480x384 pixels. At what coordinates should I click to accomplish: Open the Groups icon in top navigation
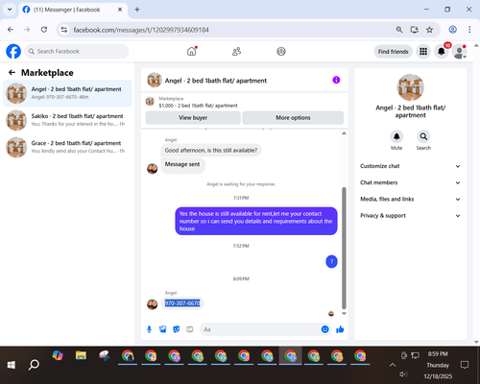pos(281,51)
